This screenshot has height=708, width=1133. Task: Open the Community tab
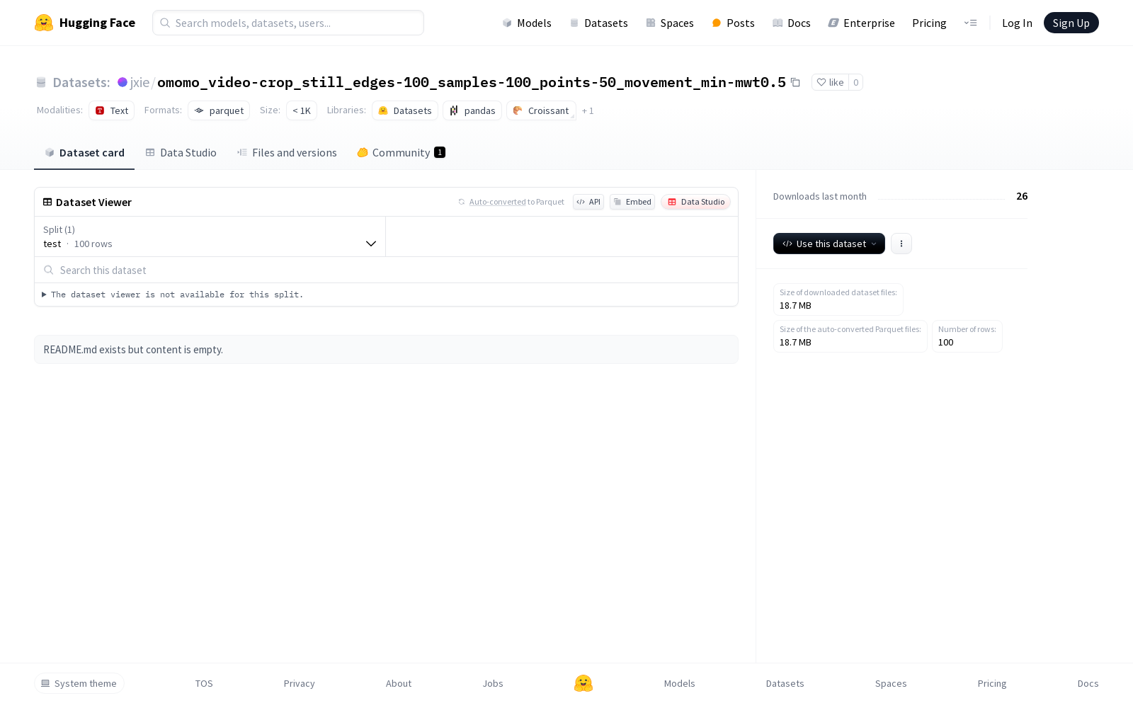401,153
